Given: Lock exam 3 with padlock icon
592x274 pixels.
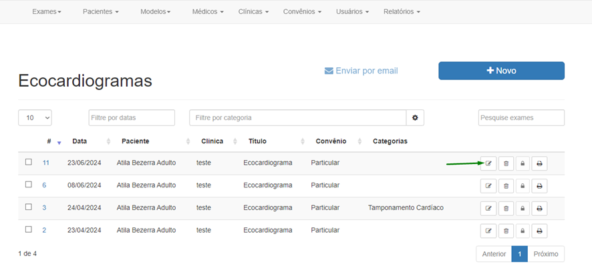Looking at the screenshot, I should (523, 209).
